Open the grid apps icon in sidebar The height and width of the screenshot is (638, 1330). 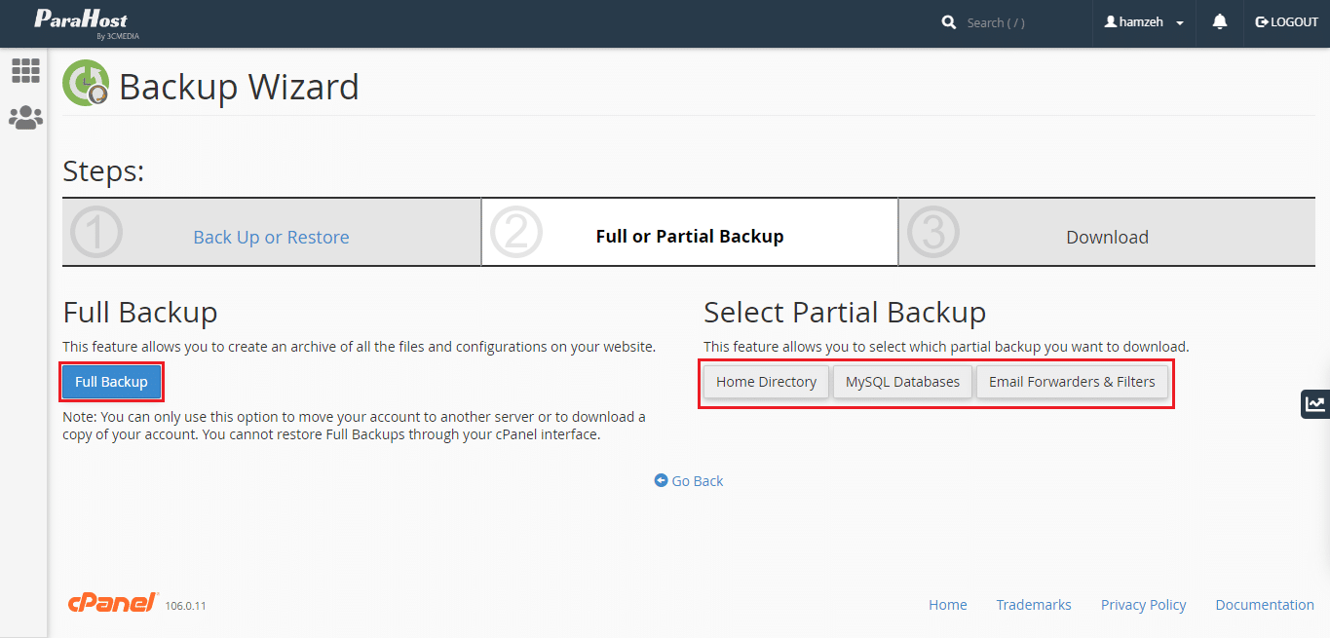point(25,70)
